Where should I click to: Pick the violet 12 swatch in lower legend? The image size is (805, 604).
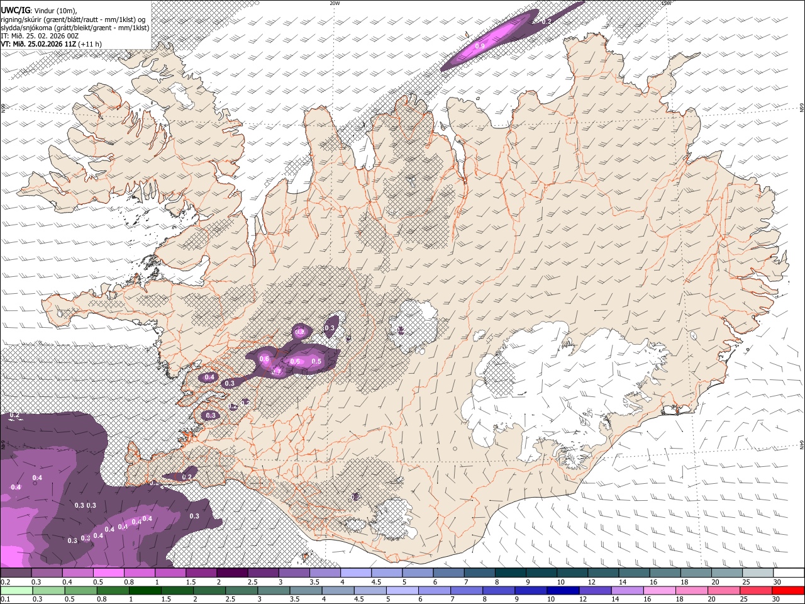[595, 590]
